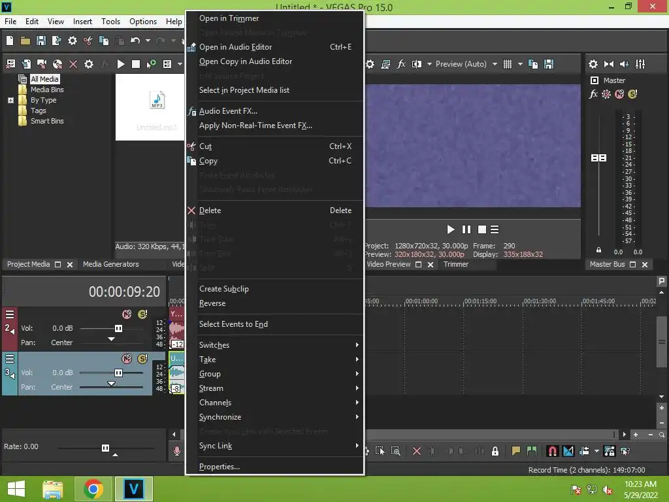Open media properties gear in Project Media

(x=88, y=64)
